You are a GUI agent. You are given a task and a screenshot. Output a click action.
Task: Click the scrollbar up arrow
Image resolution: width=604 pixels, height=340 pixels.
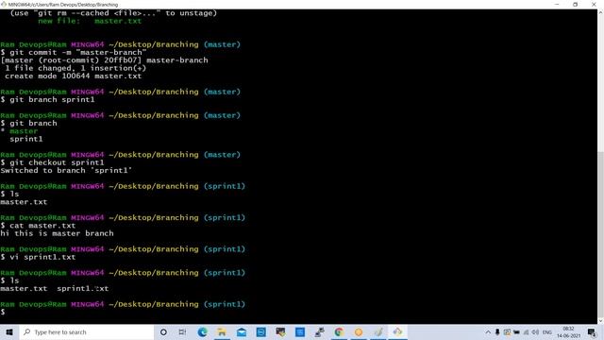600,12
